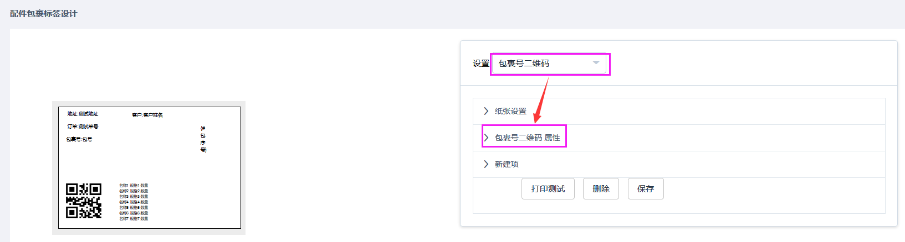Expand the 纸张设置 section
Image resolution: width=905 pixels, height=242 pixels.
[679, 111]
